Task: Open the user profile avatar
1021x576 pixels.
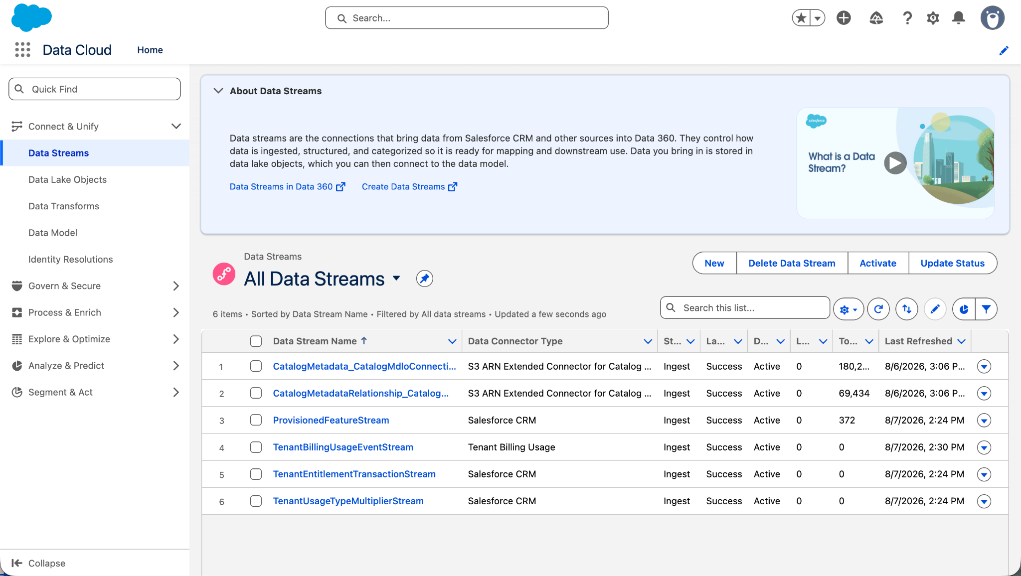Action: click(x=992, y=18)
